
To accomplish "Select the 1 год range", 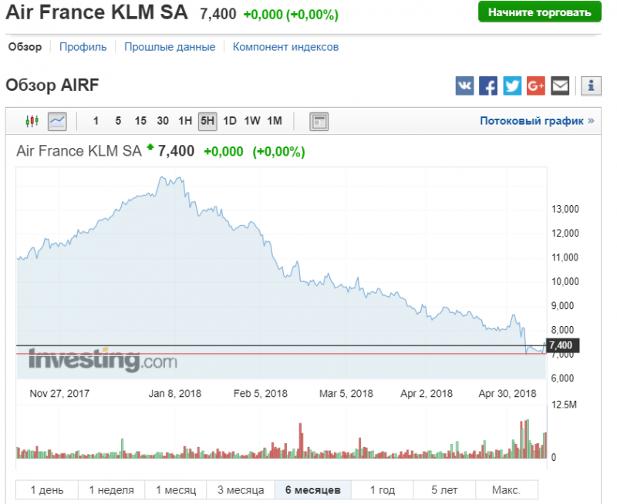I will pyautogui.click(x=382, y=490).
